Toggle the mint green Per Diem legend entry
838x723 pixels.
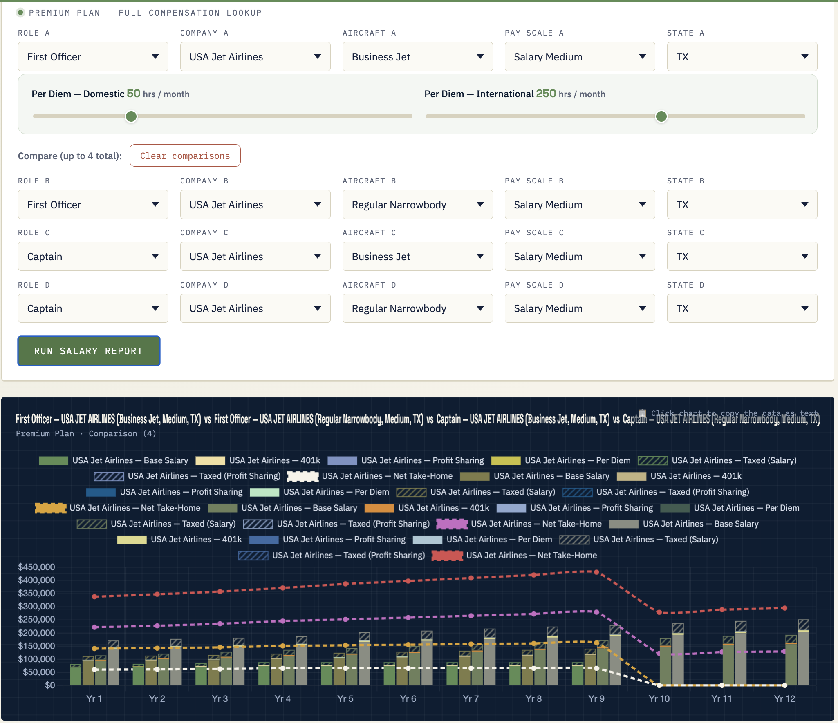[x=320, y=492]
